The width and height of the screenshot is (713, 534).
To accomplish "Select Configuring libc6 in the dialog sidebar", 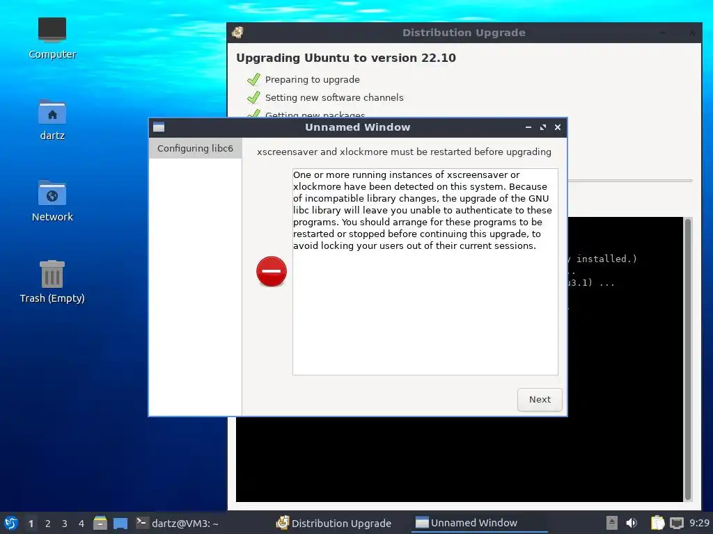I will tap(195, 149).
